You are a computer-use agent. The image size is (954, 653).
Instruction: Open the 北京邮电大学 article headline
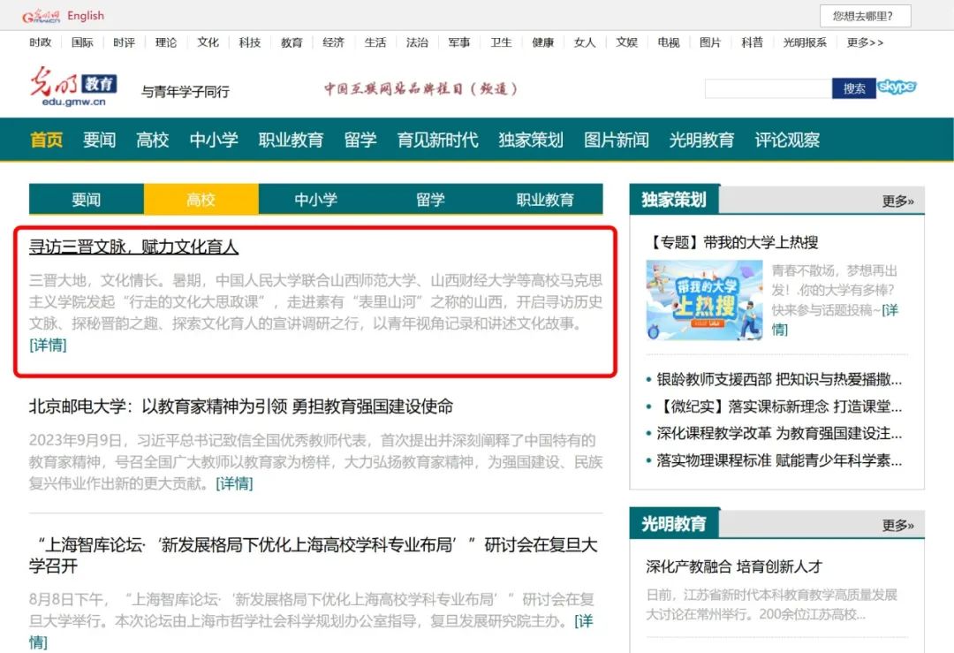coord(240,406)
